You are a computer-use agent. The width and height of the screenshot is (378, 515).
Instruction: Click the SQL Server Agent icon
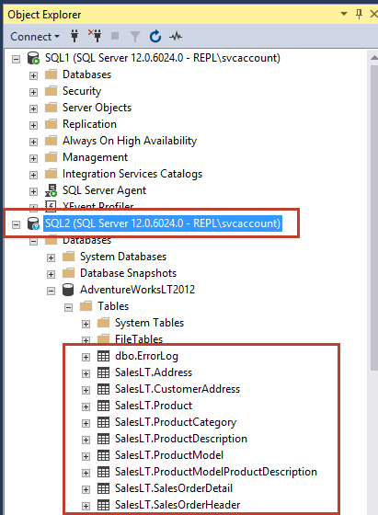click(51, 190)
